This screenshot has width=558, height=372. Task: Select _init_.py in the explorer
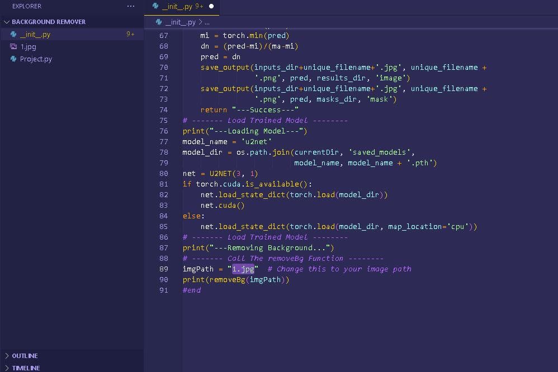click(x=72, y=34)
